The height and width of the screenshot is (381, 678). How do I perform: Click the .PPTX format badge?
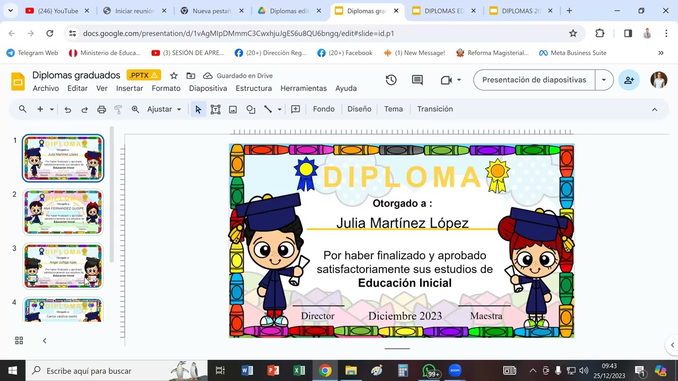[x=144, y=75]
